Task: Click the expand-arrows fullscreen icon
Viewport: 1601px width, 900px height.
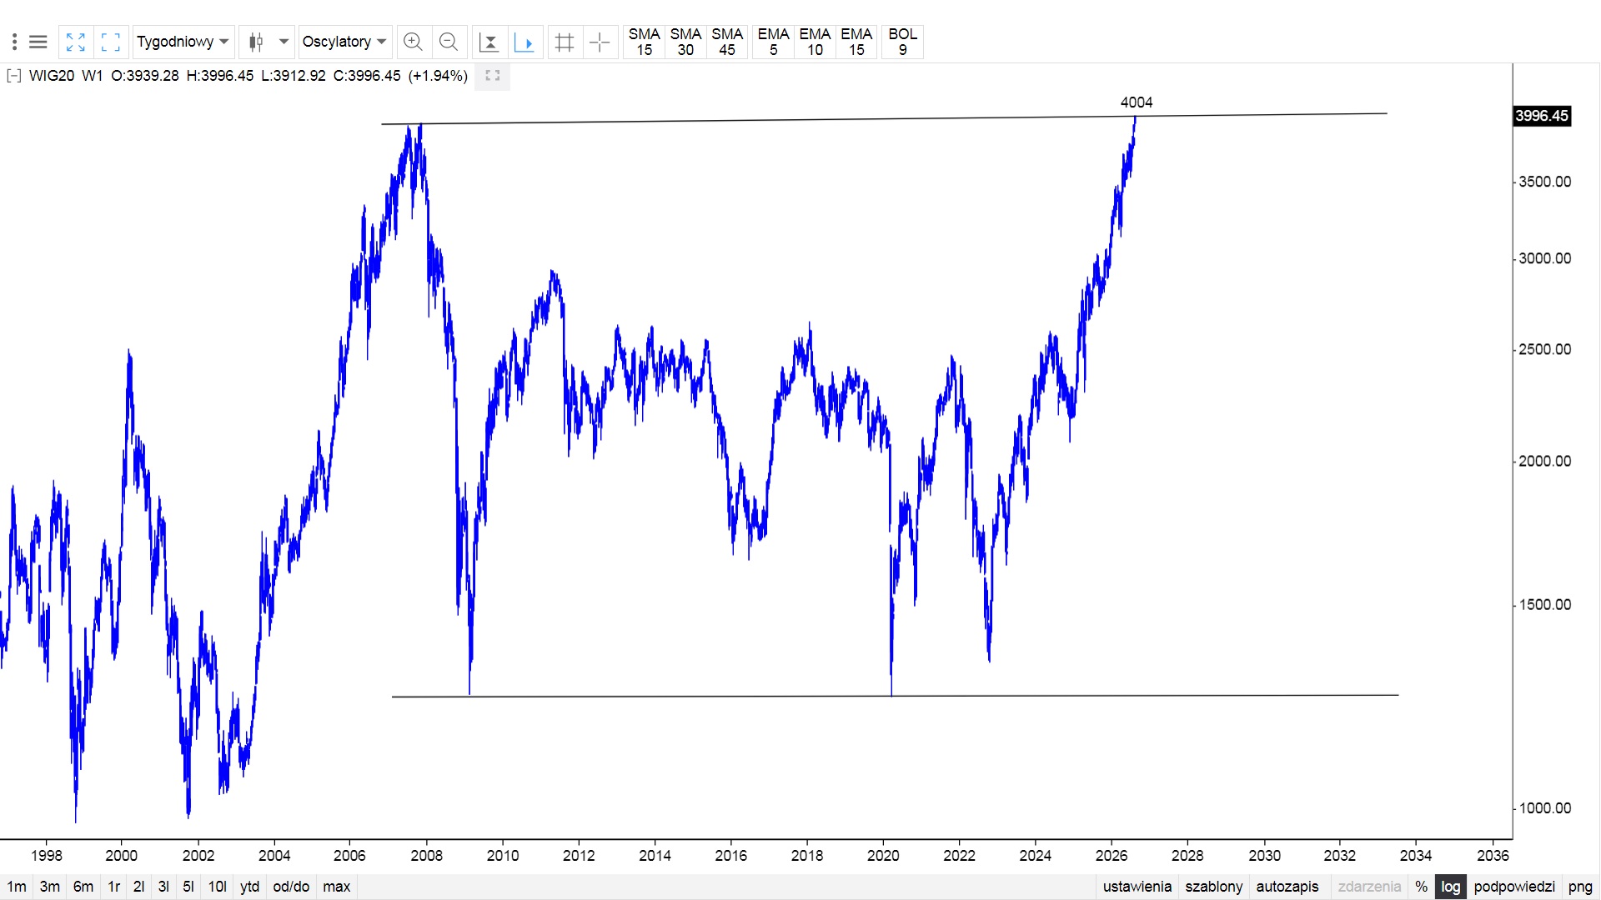Action: point(76,42)
